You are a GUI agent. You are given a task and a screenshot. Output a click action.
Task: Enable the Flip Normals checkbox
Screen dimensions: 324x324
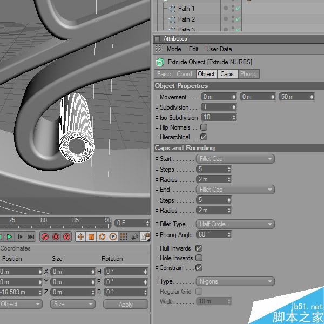(204, 127)
